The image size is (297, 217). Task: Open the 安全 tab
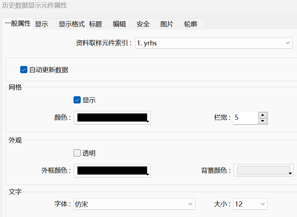[x=143, y=24]
